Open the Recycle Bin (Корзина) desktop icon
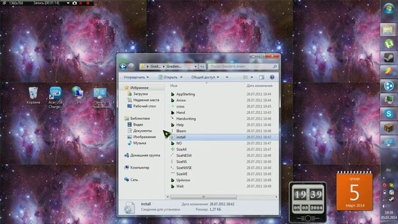This screenshot has height=224, width=398. coord(33,95)
